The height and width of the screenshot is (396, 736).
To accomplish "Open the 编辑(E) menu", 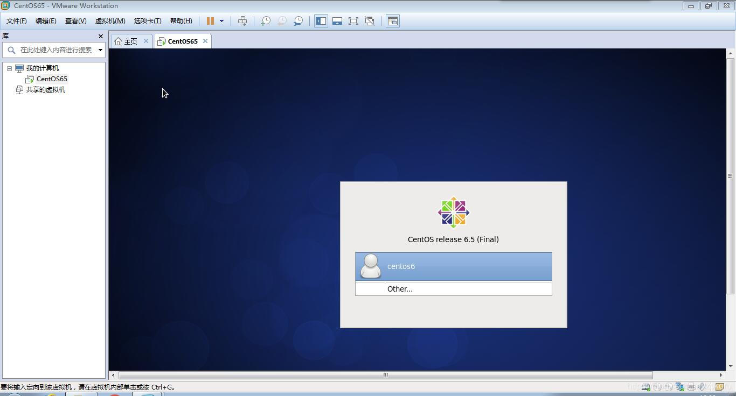I will coord(46,21).
